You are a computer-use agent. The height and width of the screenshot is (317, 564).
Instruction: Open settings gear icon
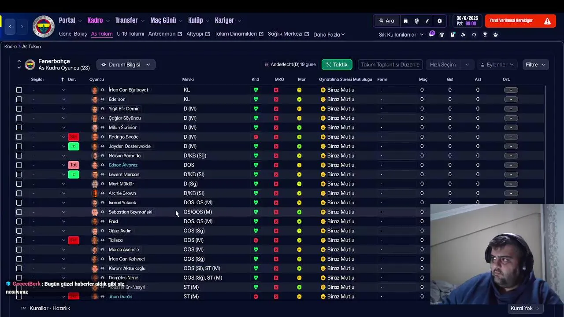click(x=440, y=21)
